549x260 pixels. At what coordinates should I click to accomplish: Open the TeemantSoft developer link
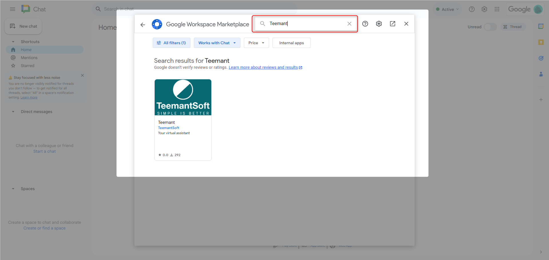coord(169,128)
